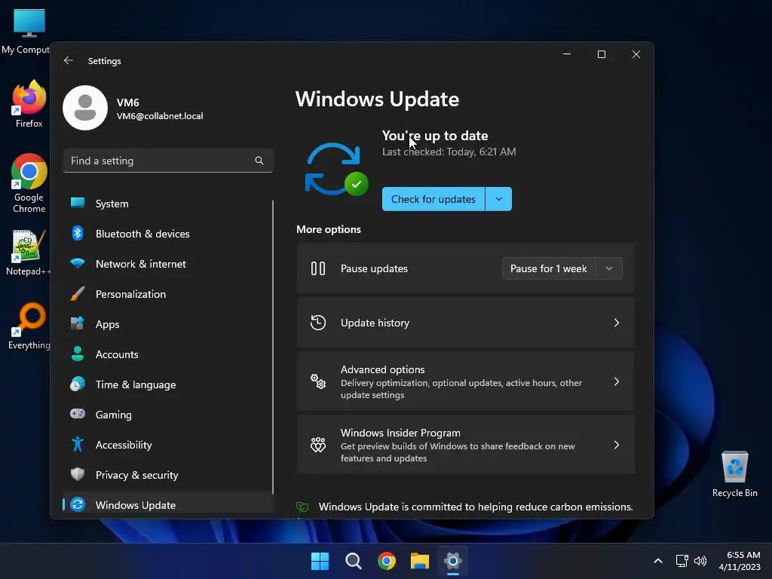Click the 'You're up to date' status text
The height and width of the screenshot is (579, 772).
coord(435,136)
